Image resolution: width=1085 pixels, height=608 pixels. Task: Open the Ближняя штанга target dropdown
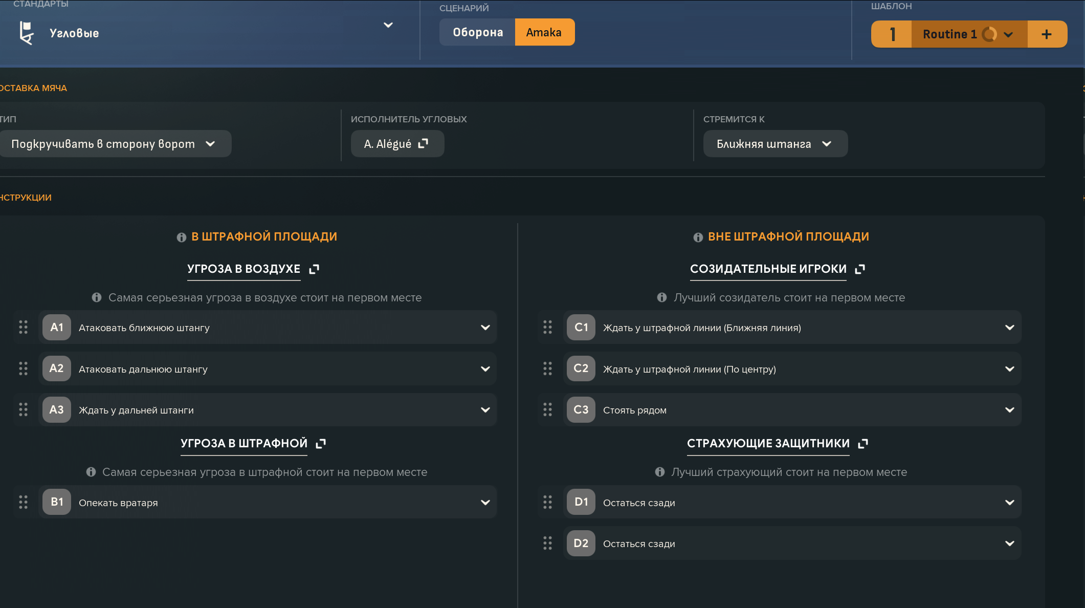775,144
